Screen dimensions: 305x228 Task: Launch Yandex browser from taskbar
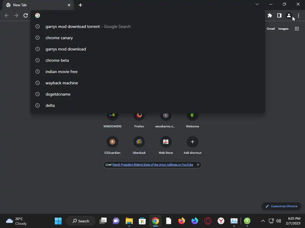[x=221, y=221]
